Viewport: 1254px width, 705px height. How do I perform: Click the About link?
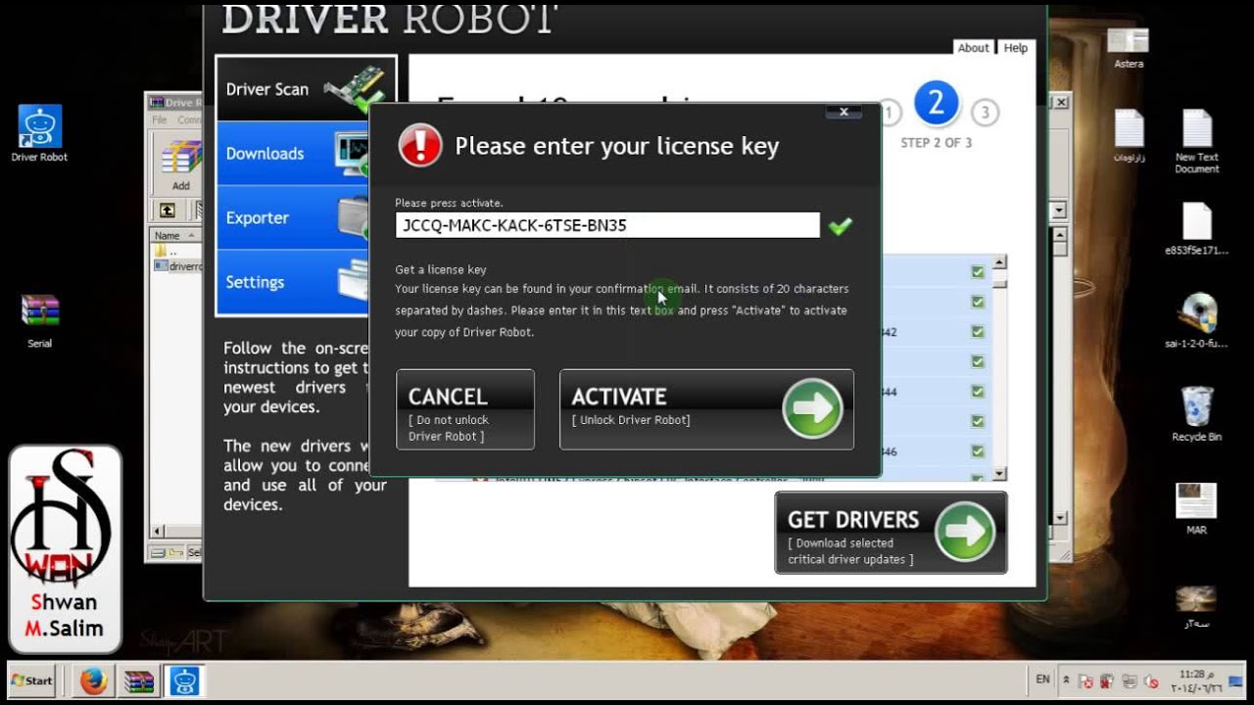(973, 48)
